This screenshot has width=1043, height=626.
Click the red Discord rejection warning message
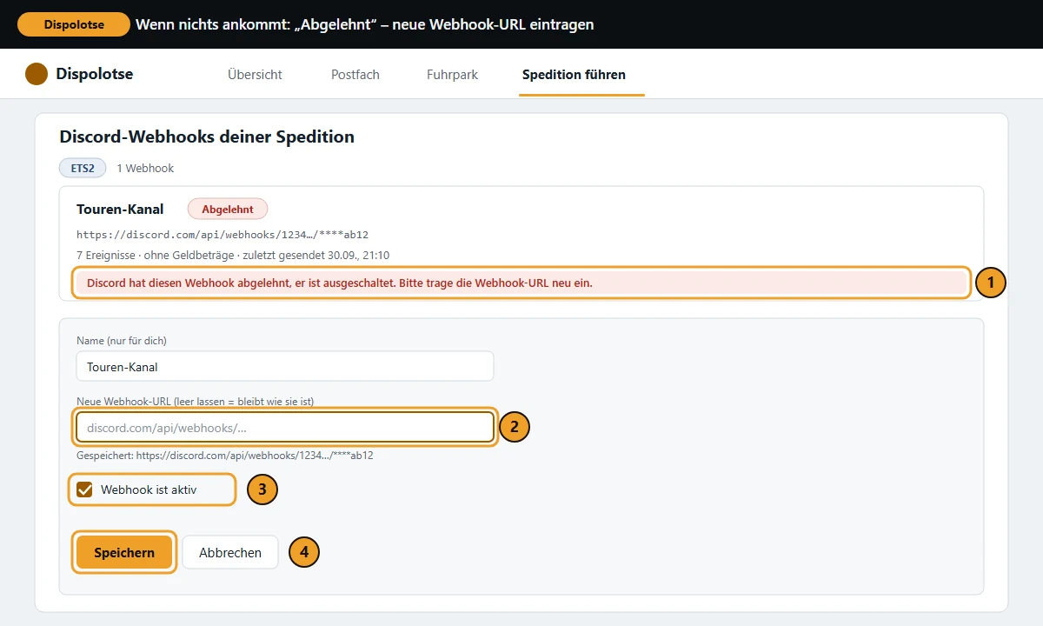pyautogui.click(x=521, y=283)
